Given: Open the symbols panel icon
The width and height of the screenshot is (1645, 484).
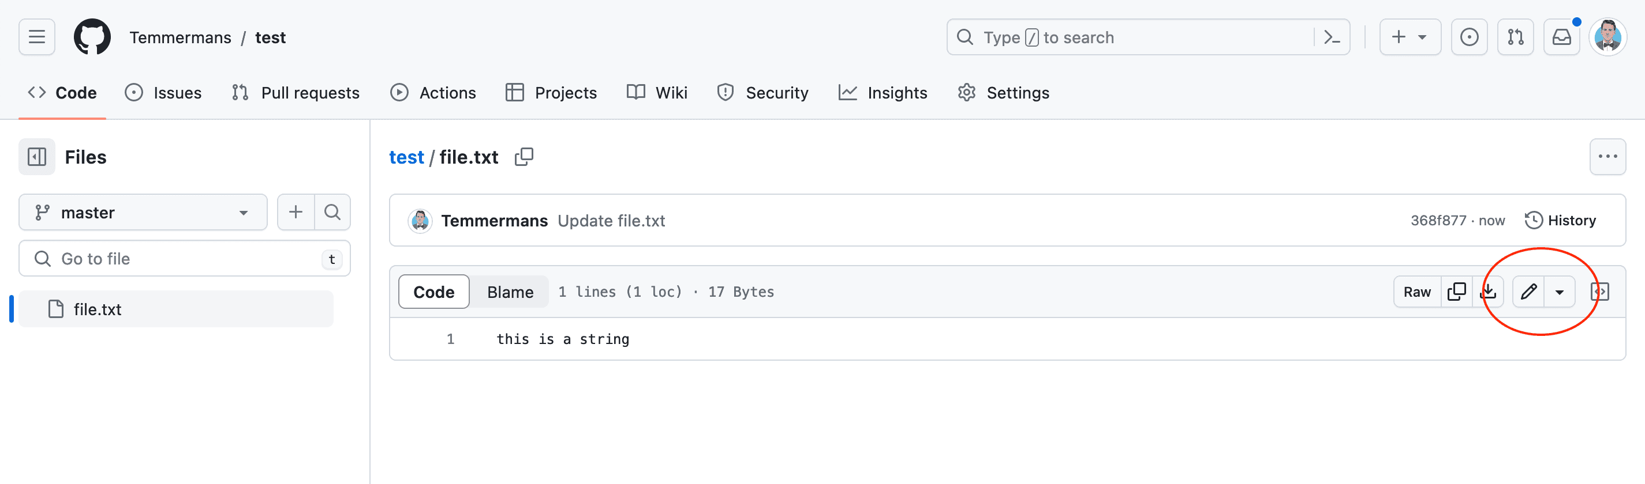Looking at the screenshot, I should [1599, 292].
